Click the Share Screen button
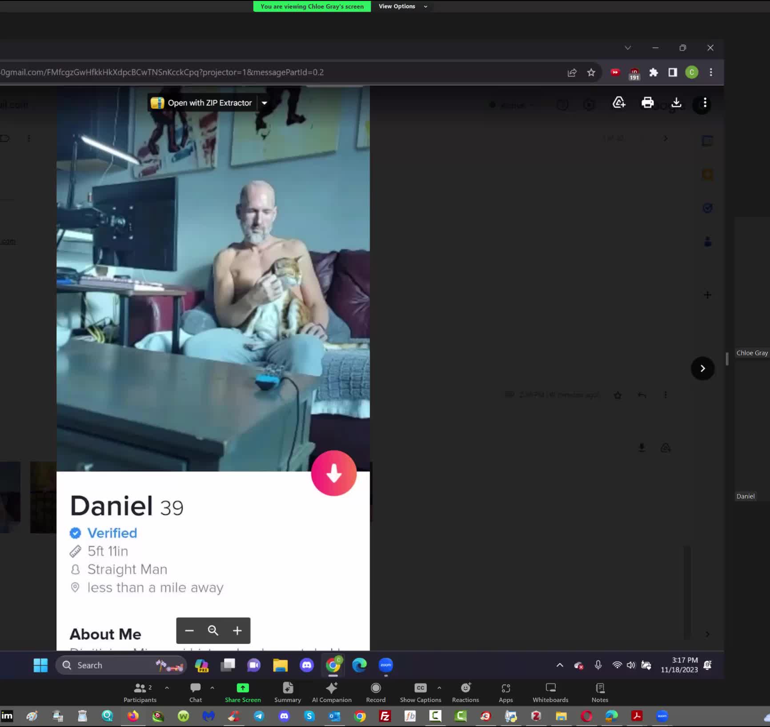Image resolution: width=770 pixels, height=727 pixels. [x=243, y=692]
